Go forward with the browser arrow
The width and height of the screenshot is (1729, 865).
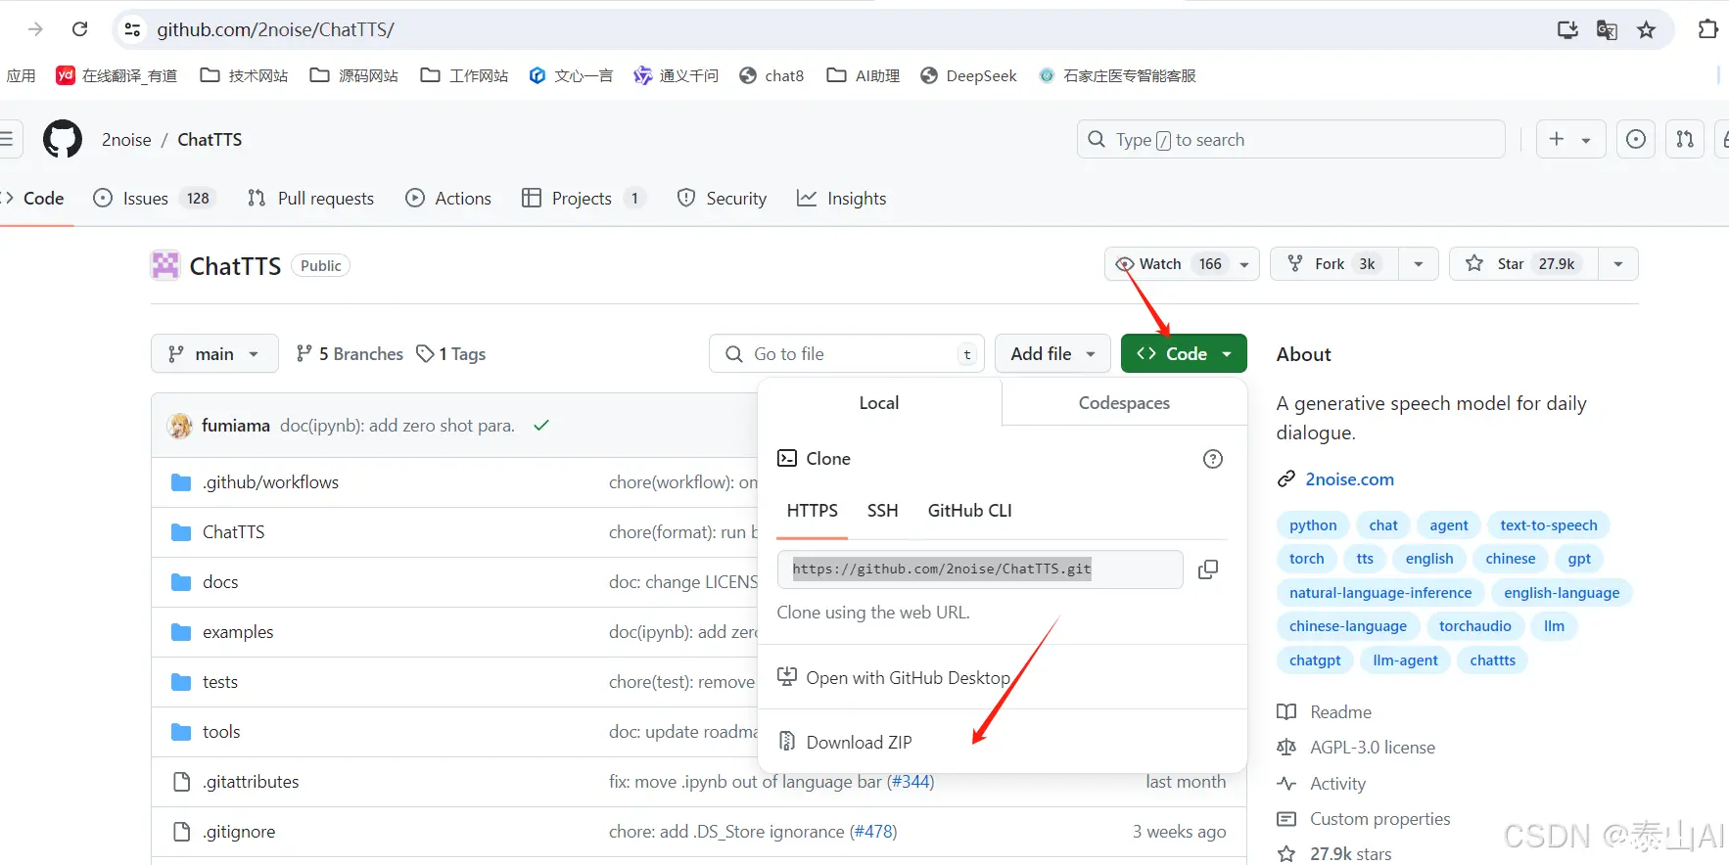(x=35, y=29)
